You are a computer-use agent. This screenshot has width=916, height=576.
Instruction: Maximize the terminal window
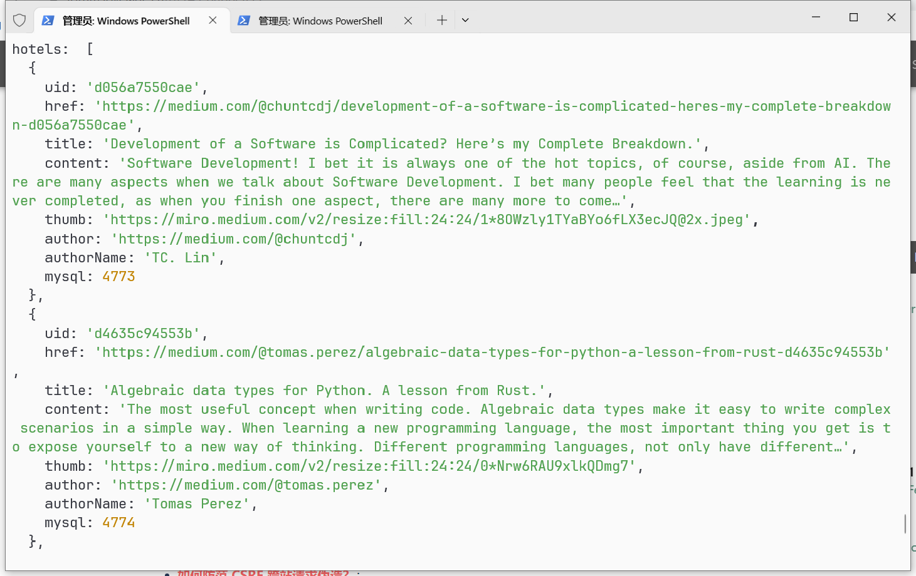(853, 18)
